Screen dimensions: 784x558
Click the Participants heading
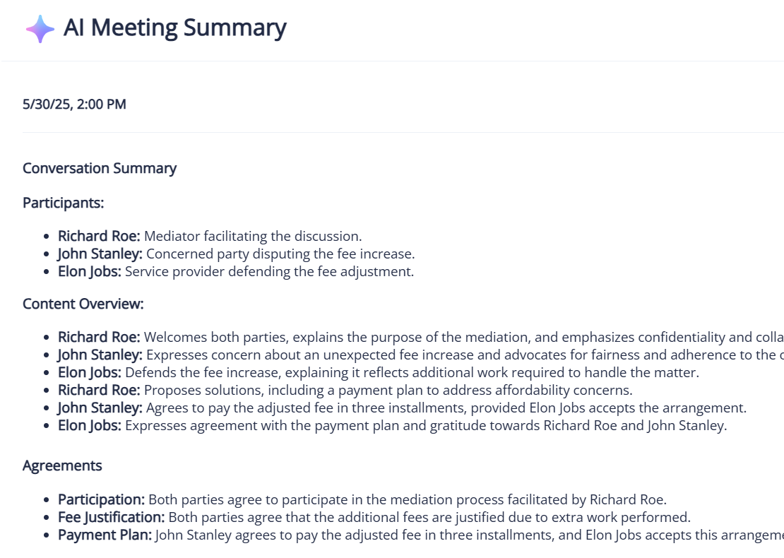63,203
